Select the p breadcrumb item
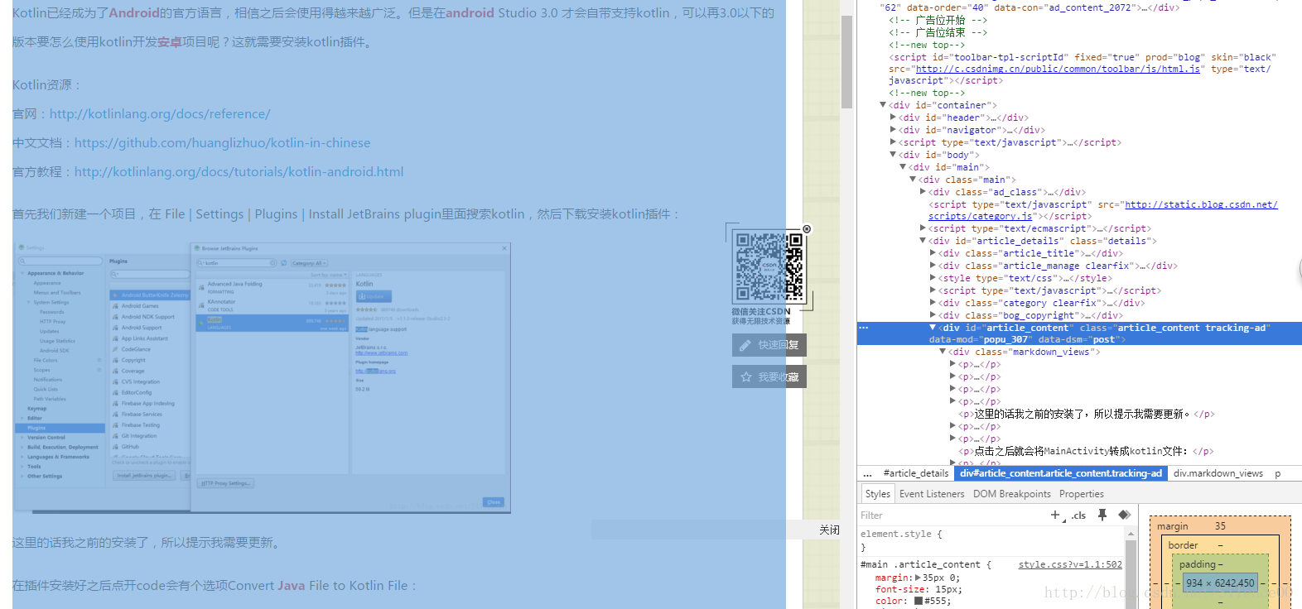Screen dimensions: 1302x609 1277,473
